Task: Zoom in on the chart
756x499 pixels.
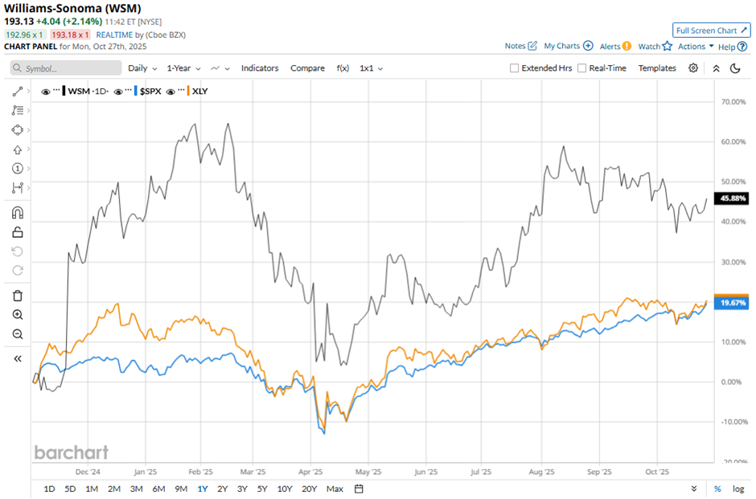Action: (x=18, y=315)
